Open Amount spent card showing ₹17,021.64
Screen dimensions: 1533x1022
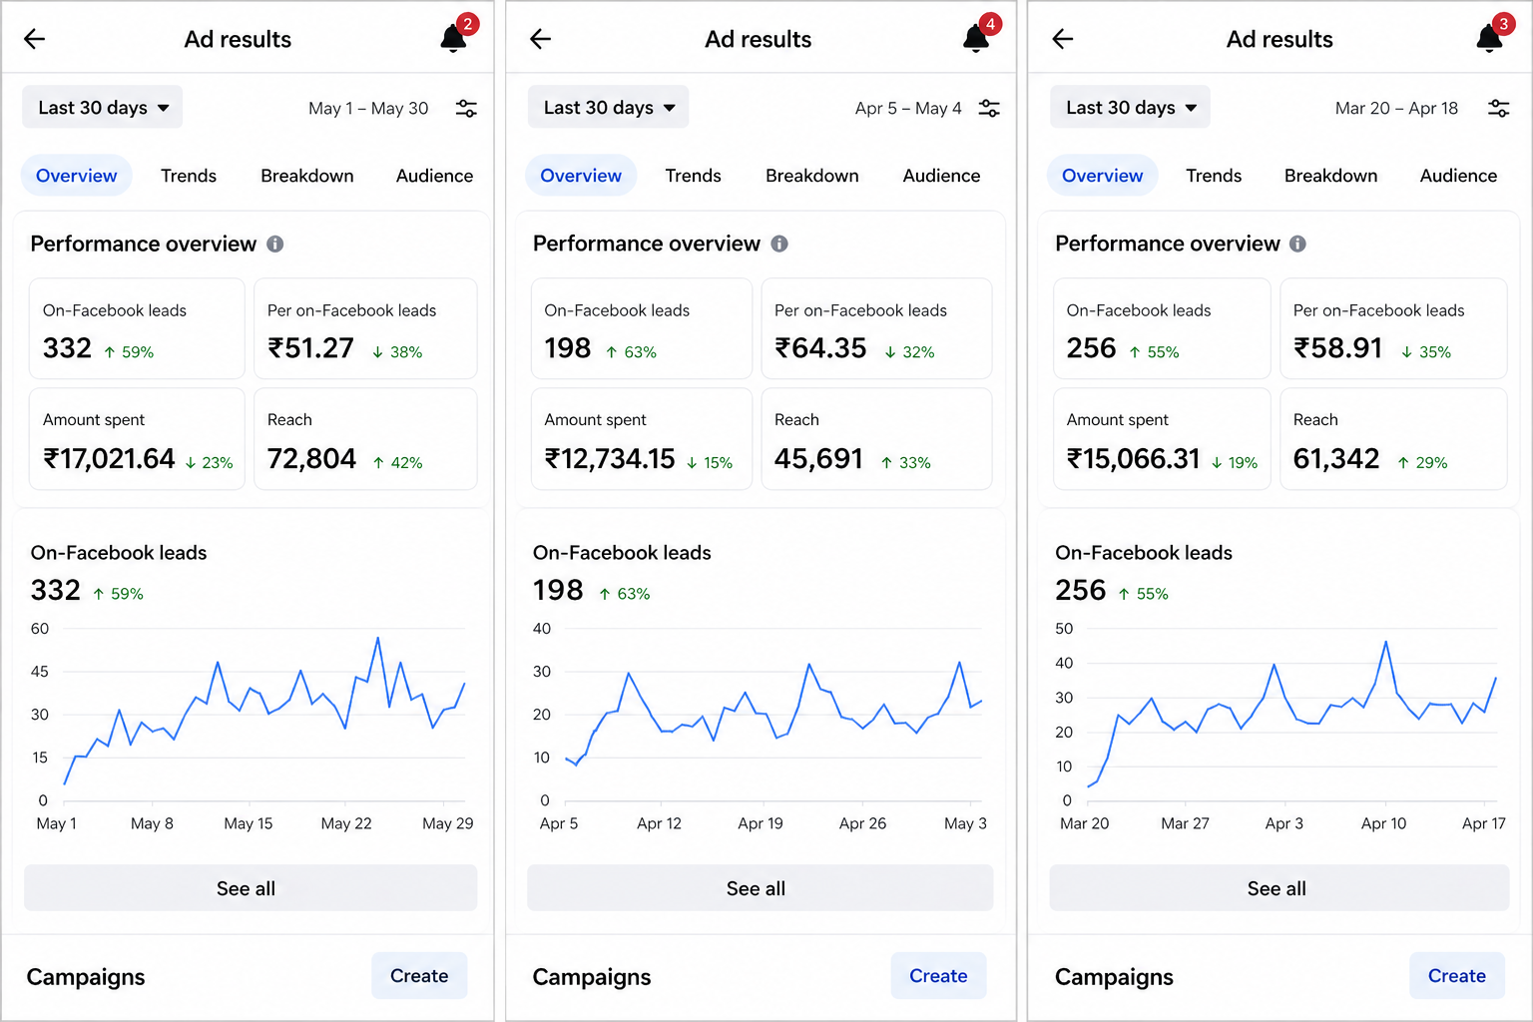(x=137, y=439)
